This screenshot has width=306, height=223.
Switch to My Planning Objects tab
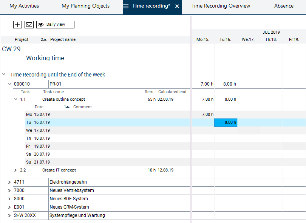click(x=85, y=6)
